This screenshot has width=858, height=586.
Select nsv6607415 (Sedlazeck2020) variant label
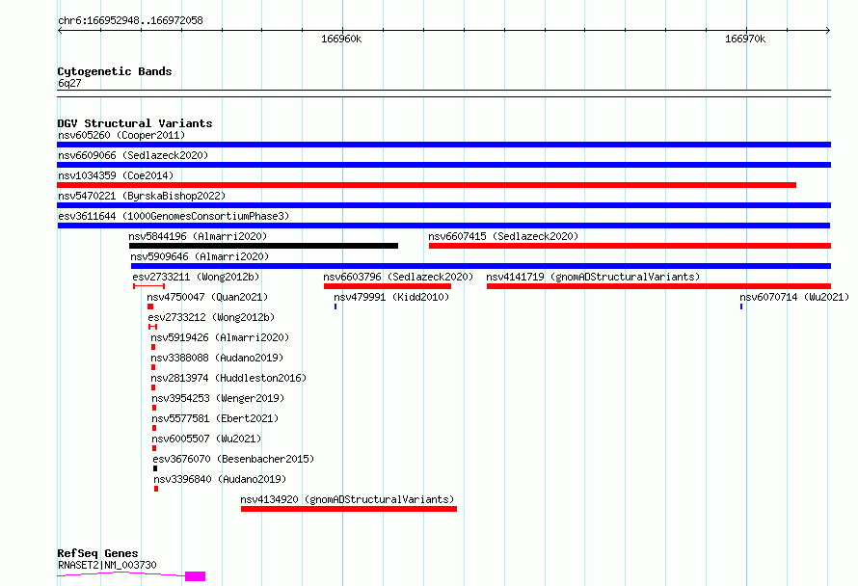[x=503, y=236]
